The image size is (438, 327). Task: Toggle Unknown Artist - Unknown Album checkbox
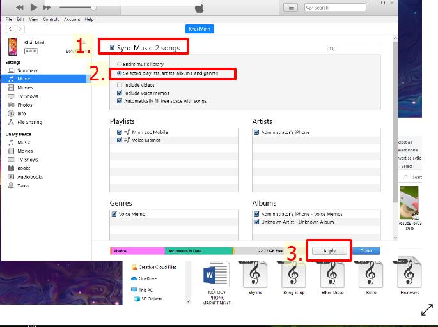pyautogui.click(x=256, y=222)
